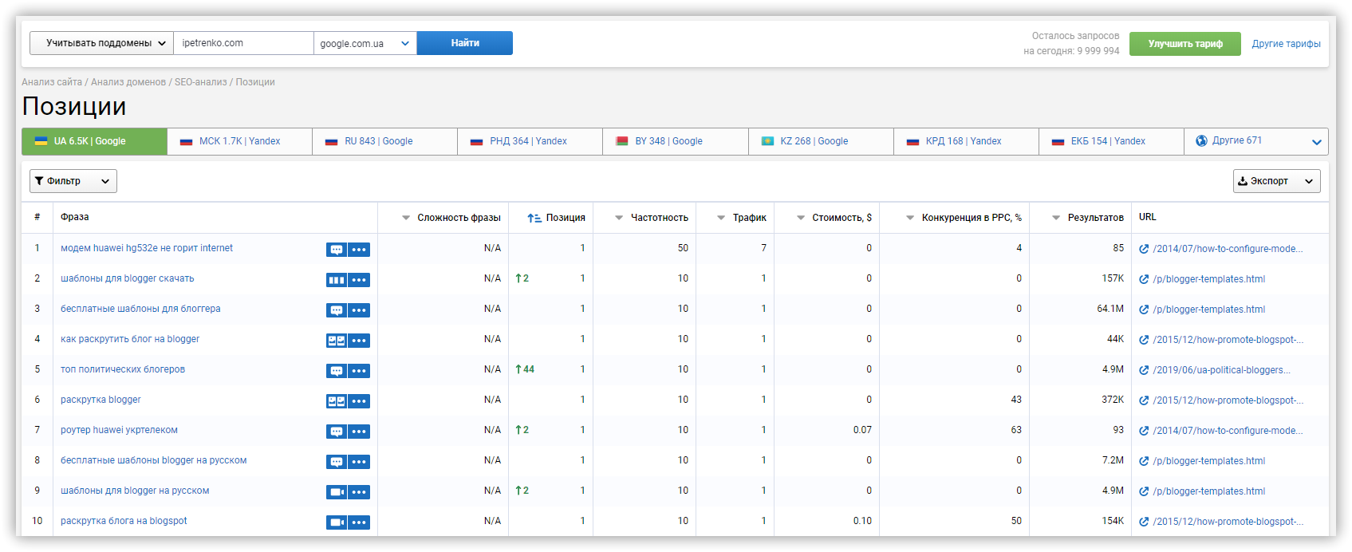The height and width of the screenshot is (552, 1352).
Task: Click snippet icon for 'роутер huawei укртелеком'
Action: coord(337,432)
